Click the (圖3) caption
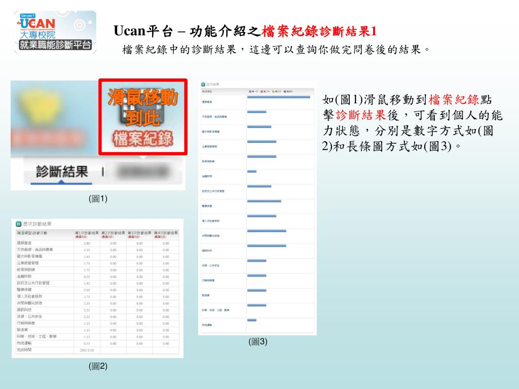Viewport: 519px width, 389px height. point(258,341)
